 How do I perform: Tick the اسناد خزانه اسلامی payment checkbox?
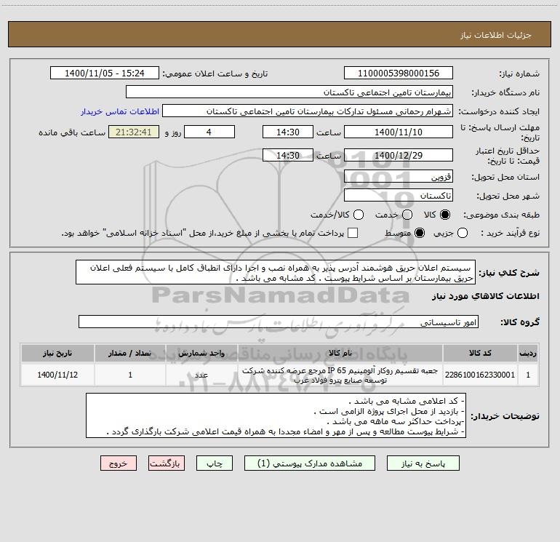353,233
